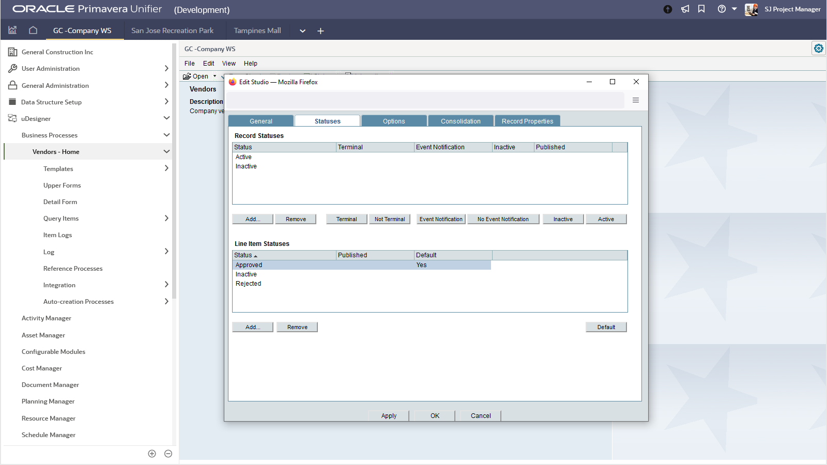Image resolution: width=827 pixels, height=465 pixels.
Task: Expand Data Structure Setup node
Action: 166,101
